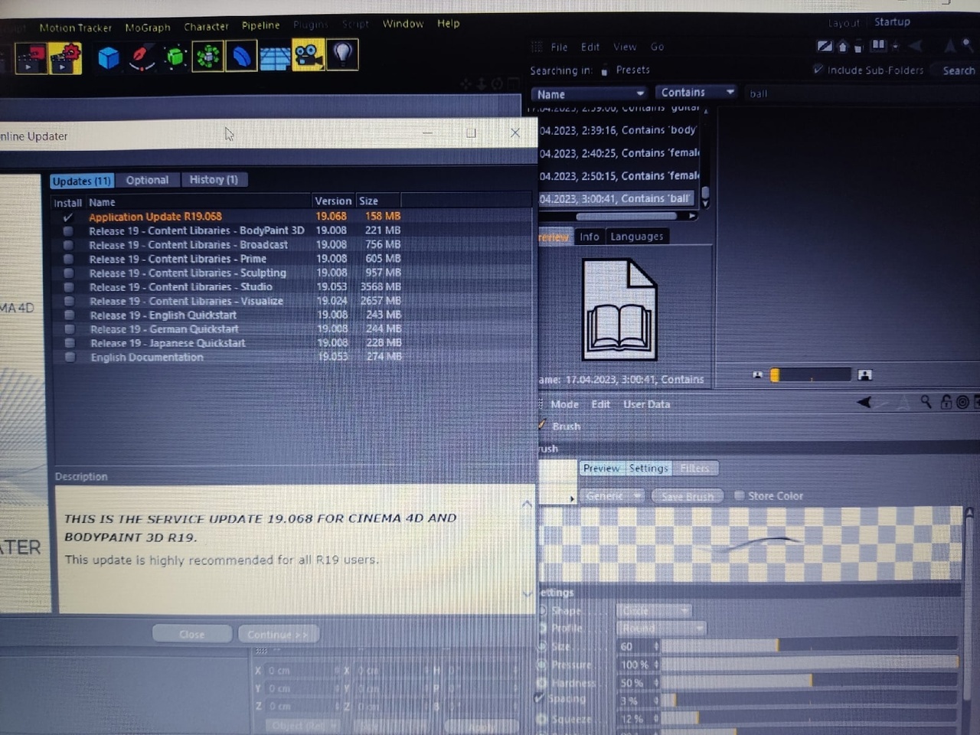Viewport: 980px width, 735px height.
Task: Click the Attribute Manager back arrow
Action: pyautogui.click(x=864, y=402)
